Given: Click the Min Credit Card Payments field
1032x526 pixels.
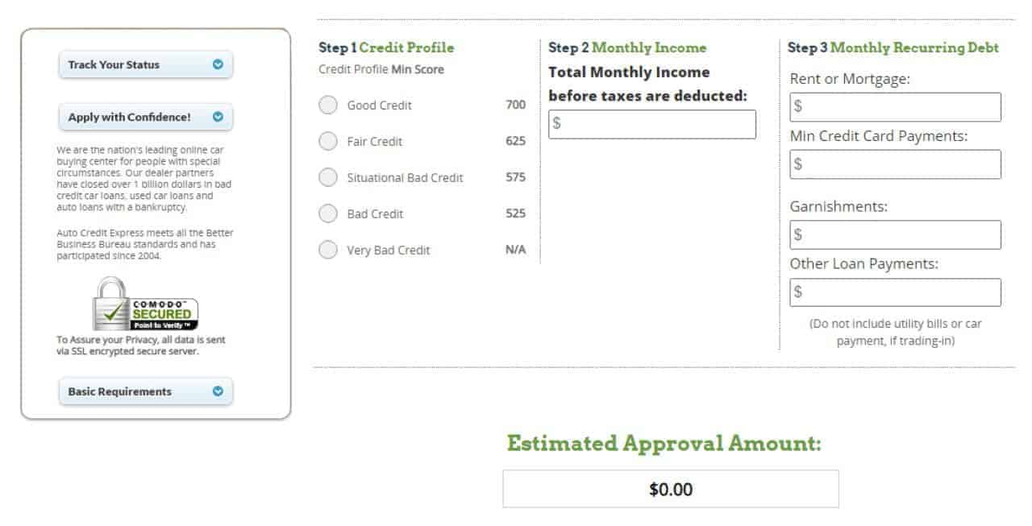Looking at the screenshot, I should click(896, 164).
